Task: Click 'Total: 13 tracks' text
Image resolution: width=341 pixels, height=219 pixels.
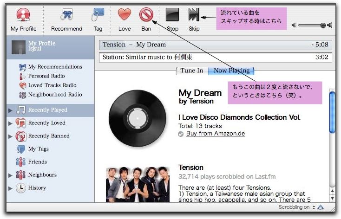Action: [x=200, y=126]
